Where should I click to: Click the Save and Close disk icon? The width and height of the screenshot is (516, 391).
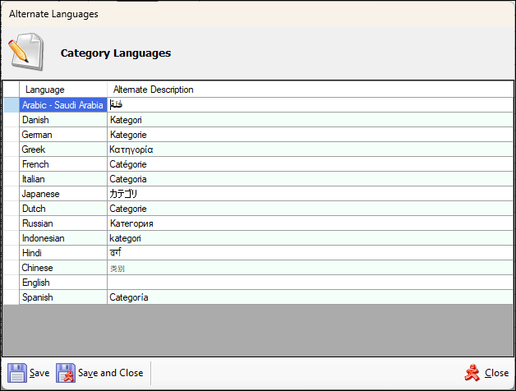(x=66, y=373)
